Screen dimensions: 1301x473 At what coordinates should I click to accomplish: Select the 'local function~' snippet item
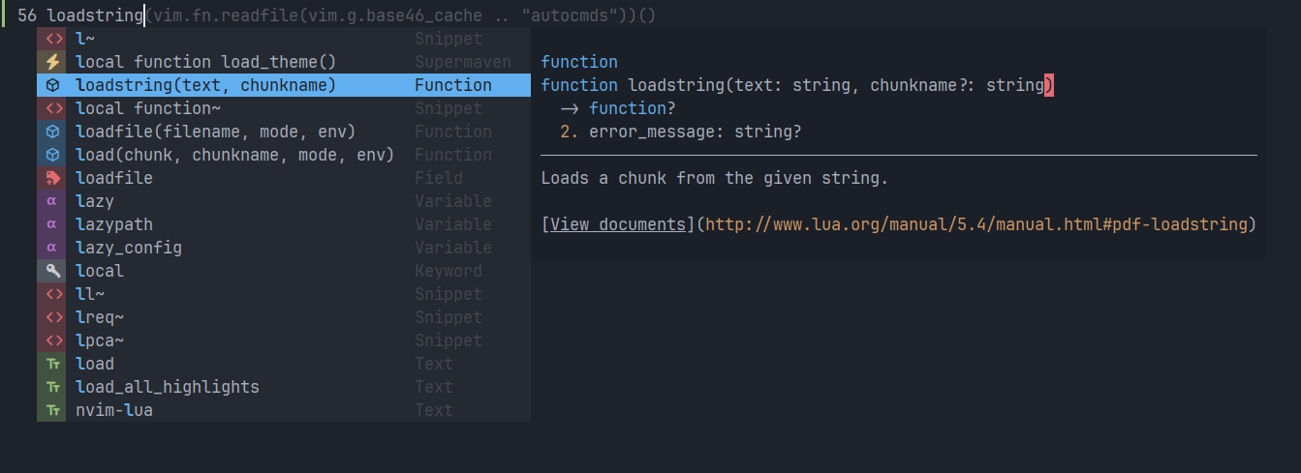[284, 108]
